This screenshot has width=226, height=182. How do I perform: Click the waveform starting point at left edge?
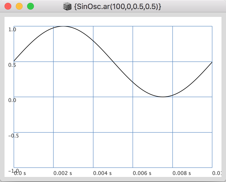(14, 61)
